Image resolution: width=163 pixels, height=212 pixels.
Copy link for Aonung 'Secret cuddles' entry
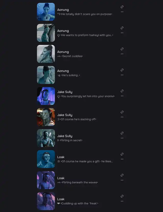coord(122,49)
